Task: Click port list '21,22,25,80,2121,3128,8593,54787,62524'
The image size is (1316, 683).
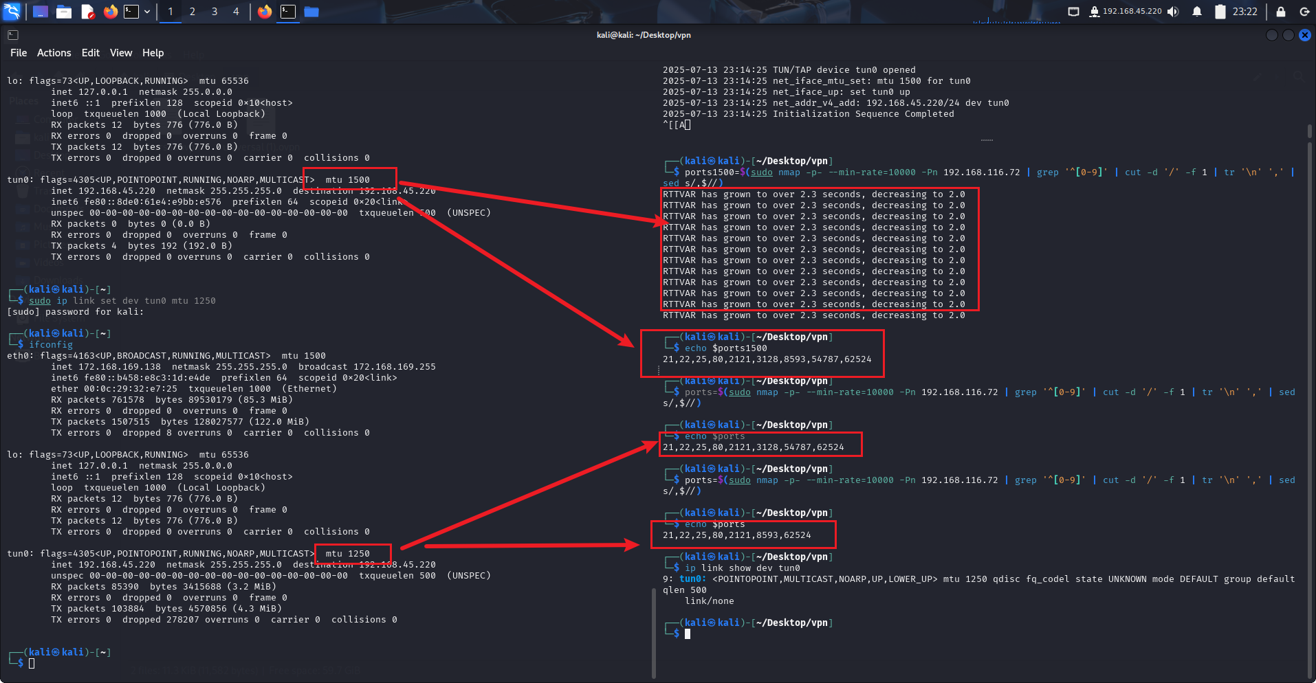Action: click(x=767, y=359)
